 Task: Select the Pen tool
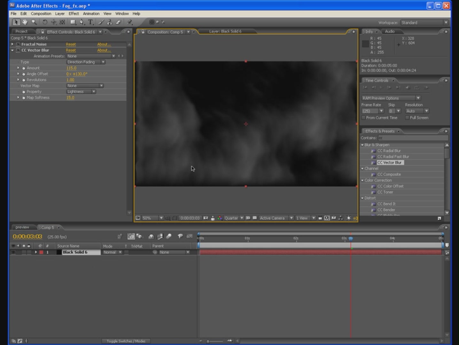[82, 22]
